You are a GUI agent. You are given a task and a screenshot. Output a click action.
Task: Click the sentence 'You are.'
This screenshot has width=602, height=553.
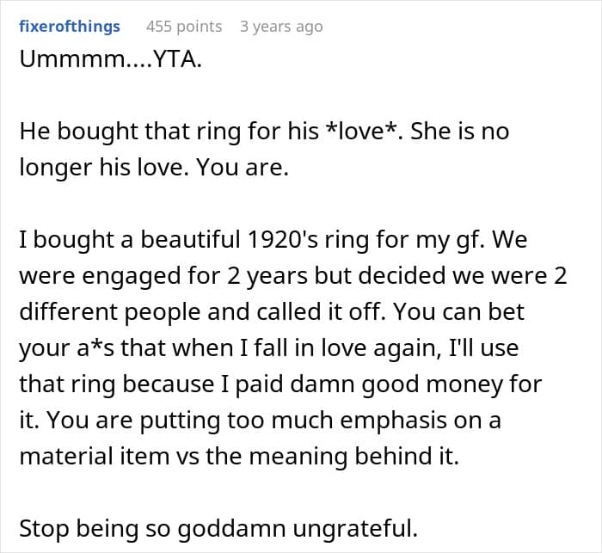point(243,168)
